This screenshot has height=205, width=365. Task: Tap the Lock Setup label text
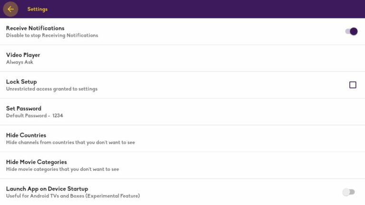(x=21, y=82)
